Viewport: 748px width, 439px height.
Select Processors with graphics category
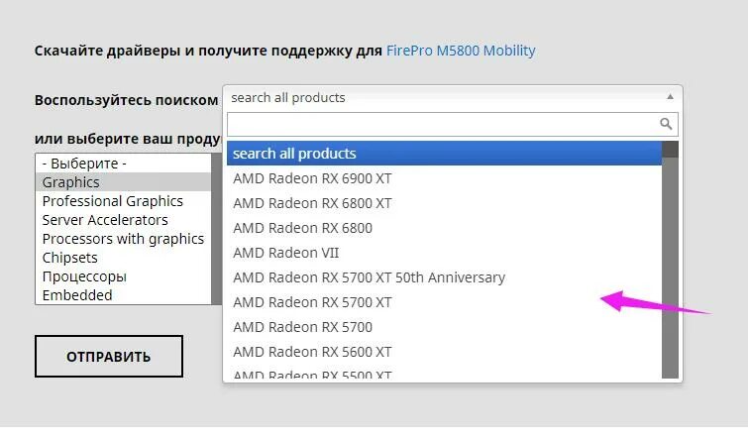coord(123,239)
